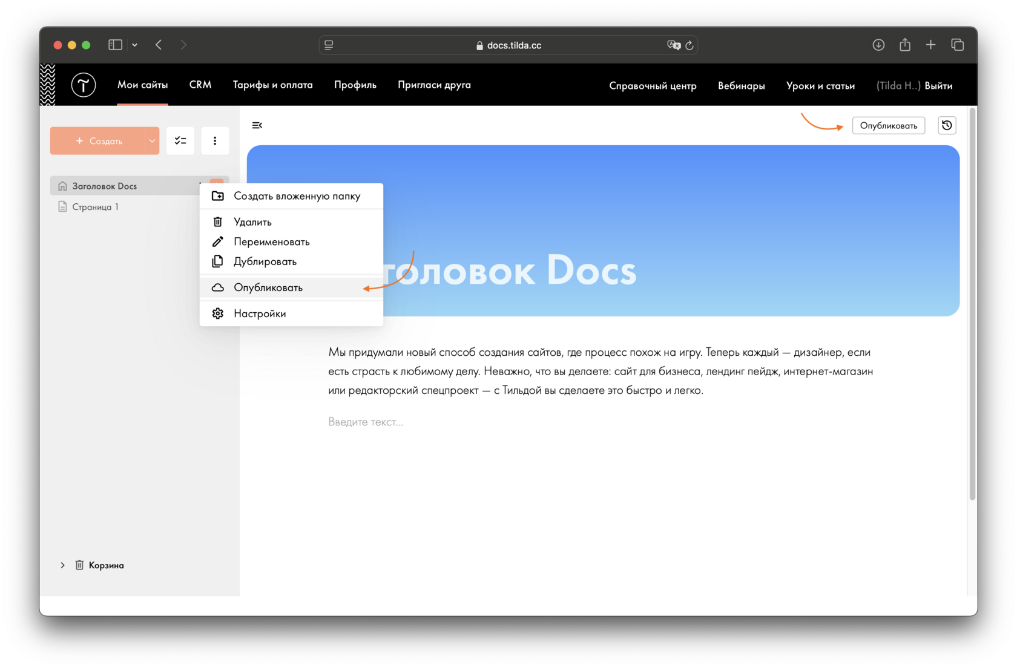Choose Дублировать in the context menu
This screenshot has width=1017, height=668.
(x=291, y=261)
